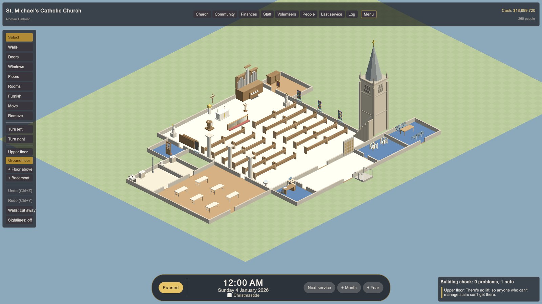Viewport: 542px width, 304px height.
Task: Pick the Doors tool
Action: tap(19, 57)
